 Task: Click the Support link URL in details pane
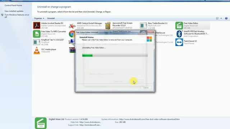pyautogui.click(x=90, y=125)
